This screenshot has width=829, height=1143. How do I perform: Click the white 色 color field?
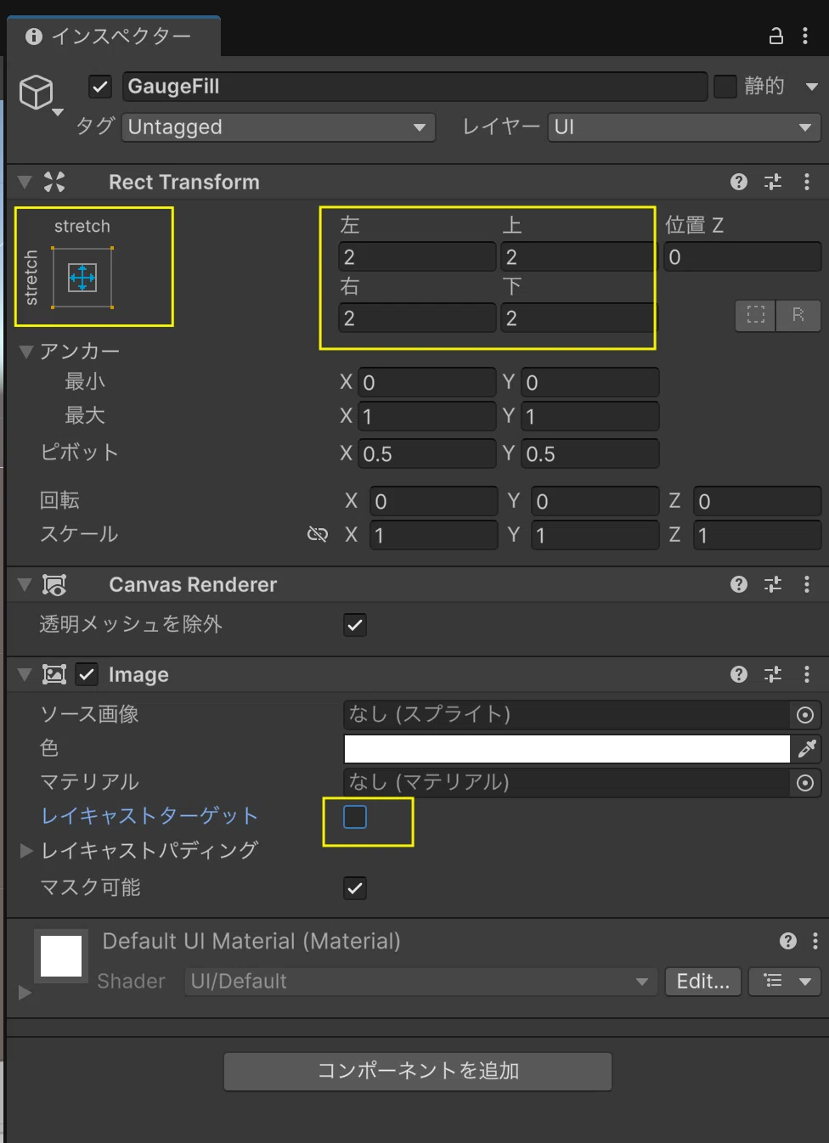pyautogui.click(x=567, y=748)
